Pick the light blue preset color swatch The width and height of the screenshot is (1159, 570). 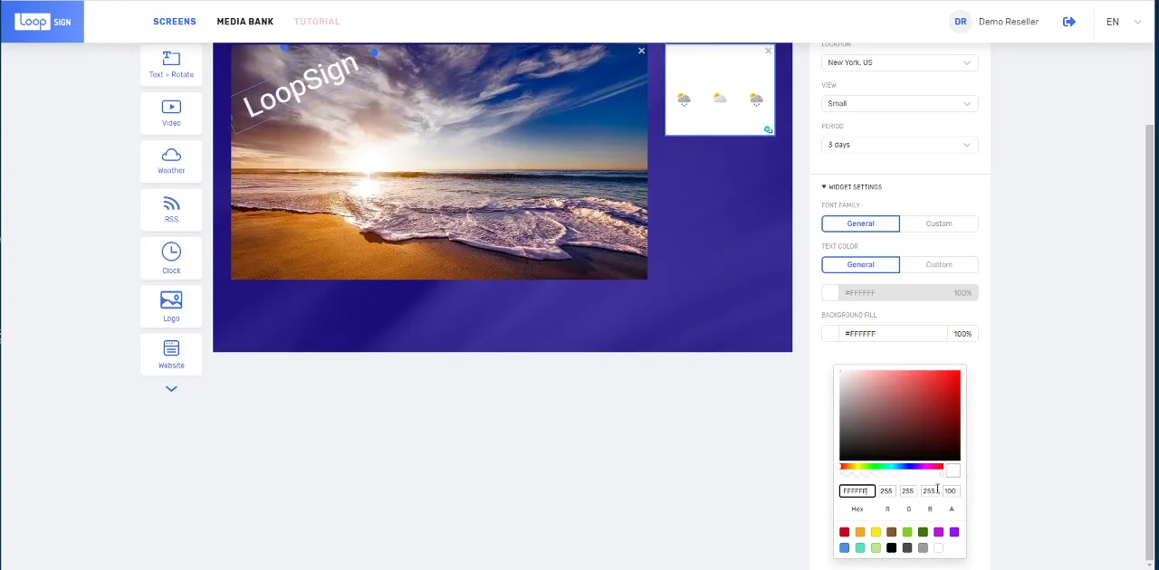845,547
